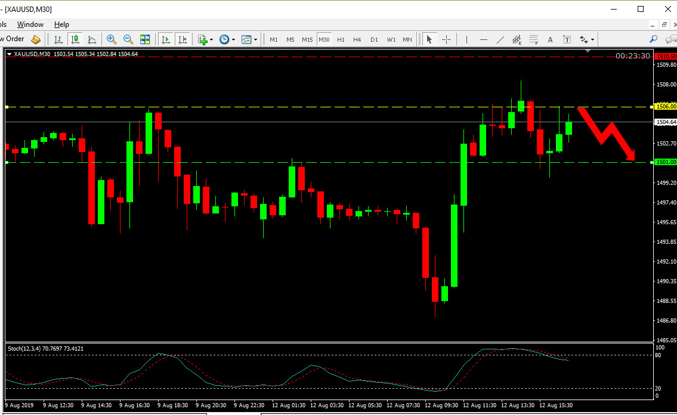Image resolution: width=677 pixels, height=415 pixels.
Task: Select the M1 timeframe
Action: point(274,39)
